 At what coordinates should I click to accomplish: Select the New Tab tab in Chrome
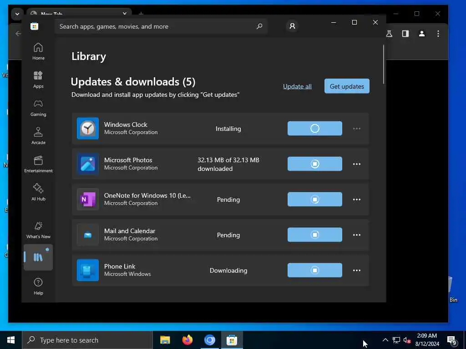[x=79, y=13]
